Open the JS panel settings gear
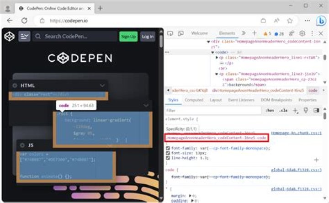Image resolution: width=329 pixels, height=203 pixels. click(22, 145)
